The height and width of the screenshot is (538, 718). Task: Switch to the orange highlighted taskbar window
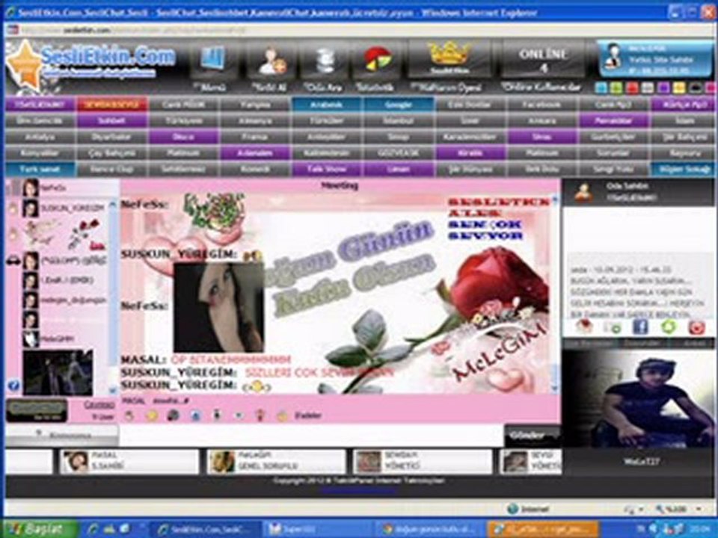543,529
